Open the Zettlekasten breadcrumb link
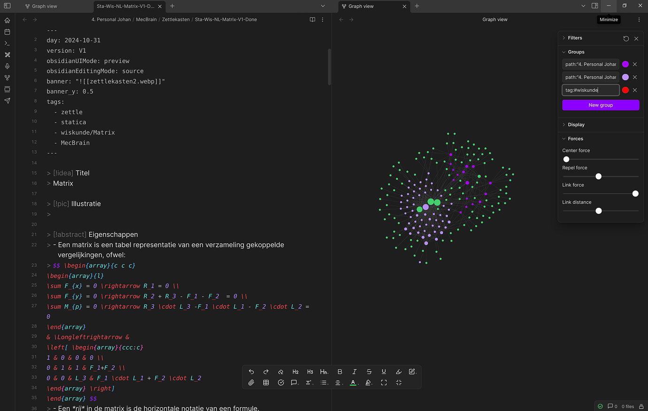This screenshot has width=648, height=411. [x=176, y=19]
